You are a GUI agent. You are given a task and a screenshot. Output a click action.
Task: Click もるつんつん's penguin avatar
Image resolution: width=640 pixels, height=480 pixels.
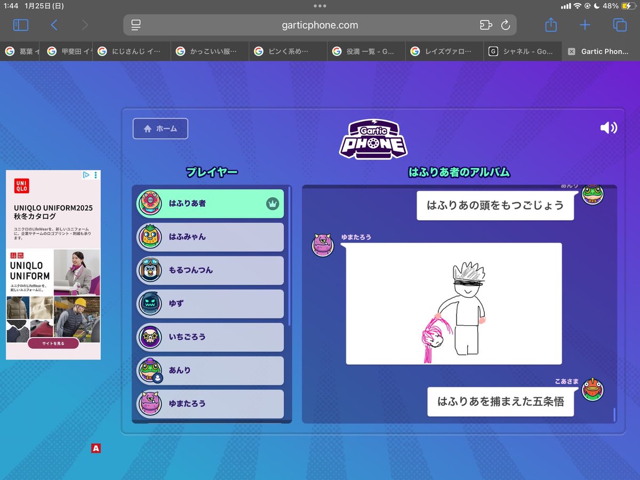point(150,270)
